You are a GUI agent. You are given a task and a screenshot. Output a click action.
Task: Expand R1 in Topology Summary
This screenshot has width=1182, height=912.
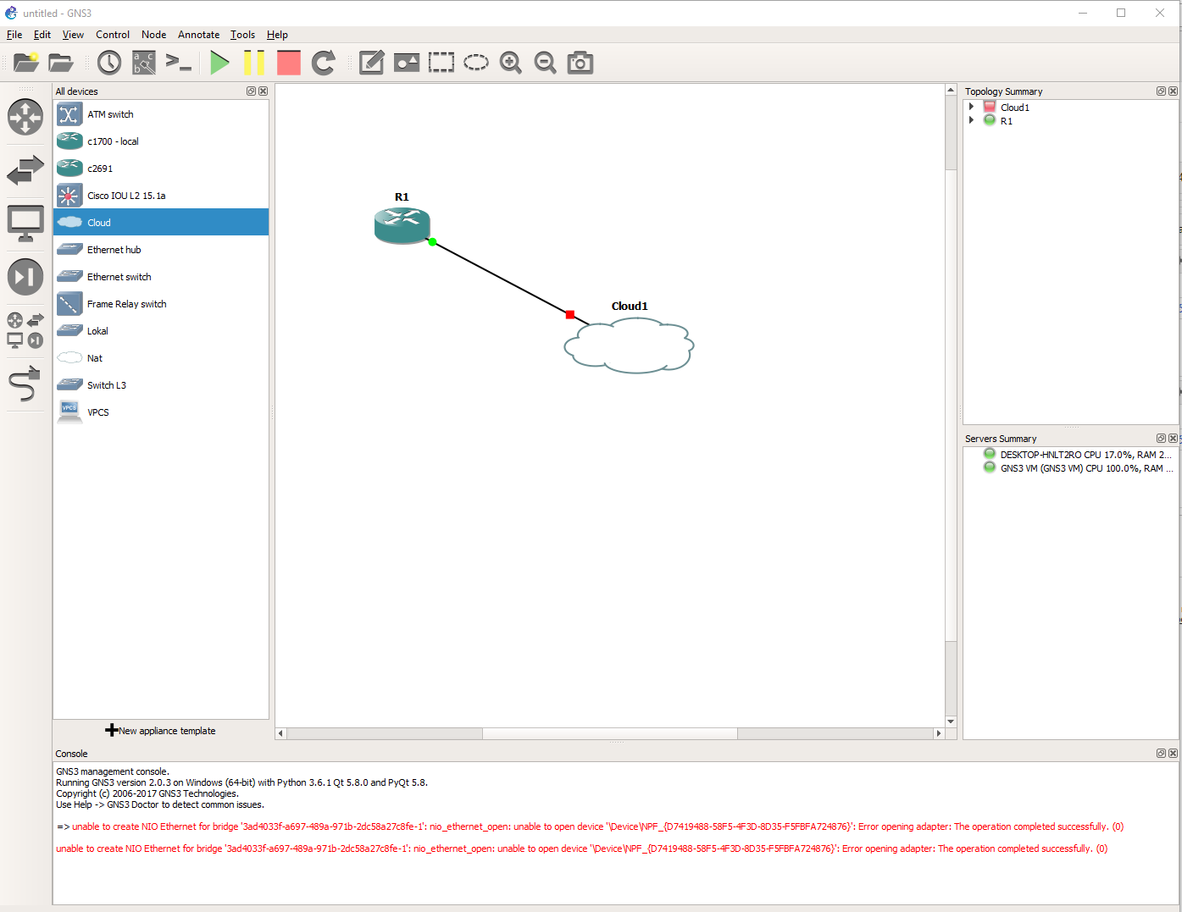(971, 121)
